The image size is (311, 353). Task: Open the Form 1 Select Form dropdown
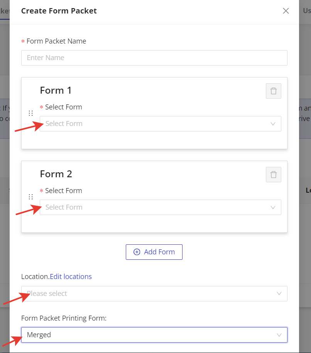pos(154,124)
